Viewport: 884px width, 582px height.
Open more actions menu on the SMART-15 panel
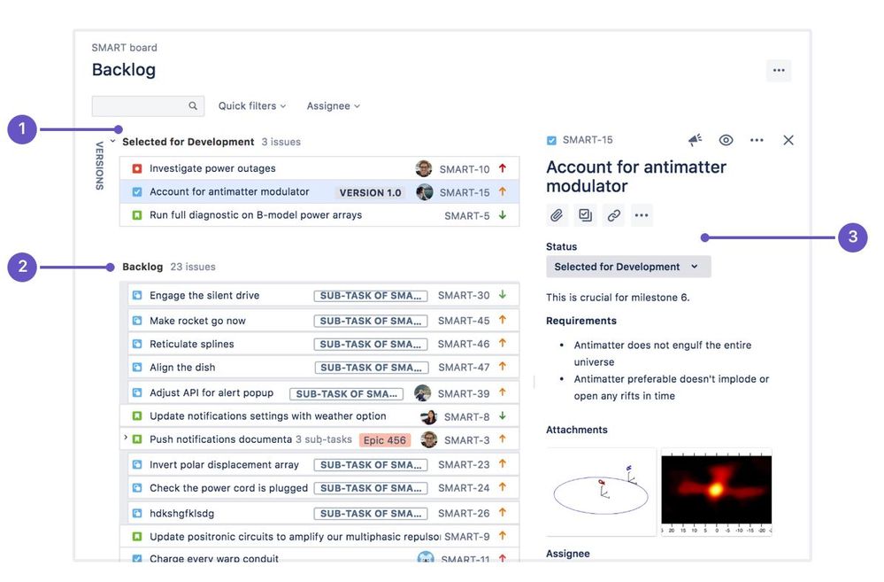757,139
